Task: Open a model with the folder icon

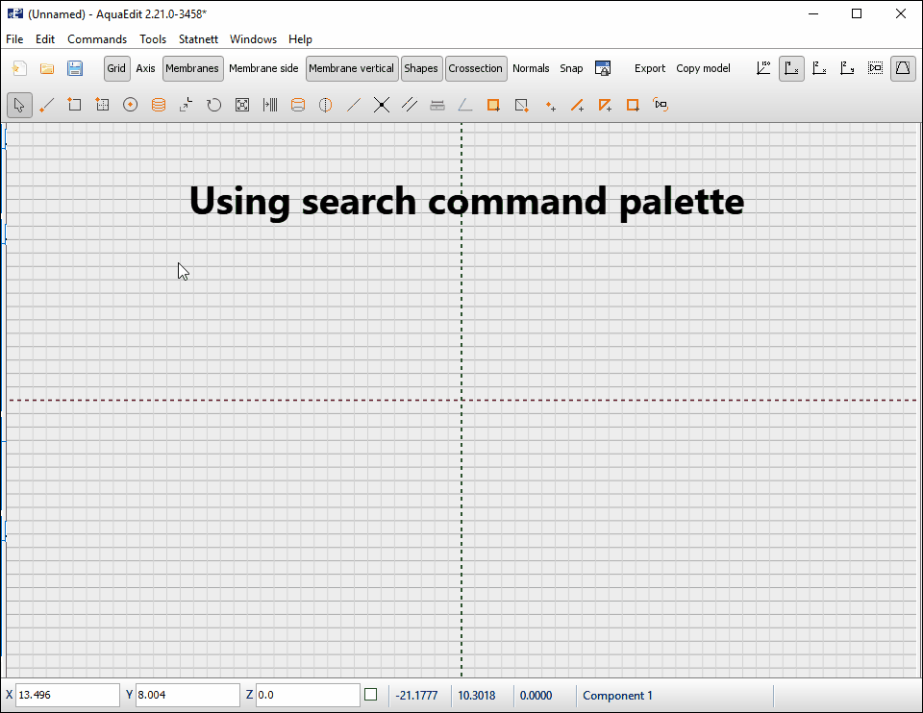Action: coord(47,68)
